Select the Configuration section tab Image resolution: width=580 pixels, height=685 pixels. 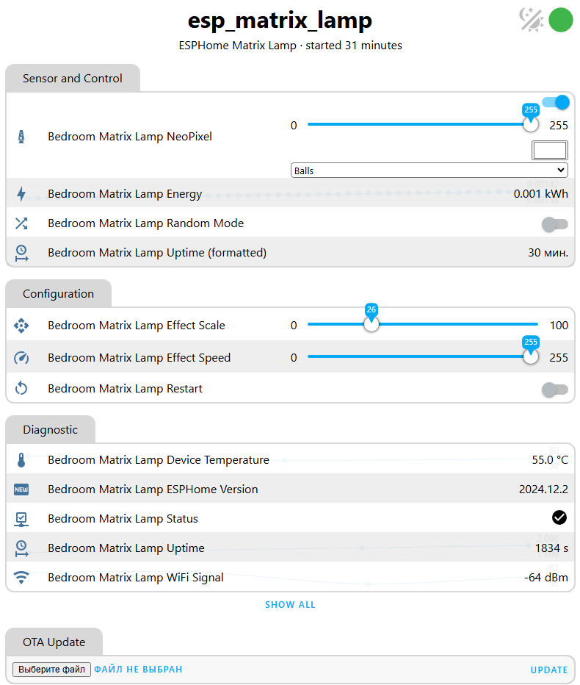pyautogui.click(x=59, y=294)
